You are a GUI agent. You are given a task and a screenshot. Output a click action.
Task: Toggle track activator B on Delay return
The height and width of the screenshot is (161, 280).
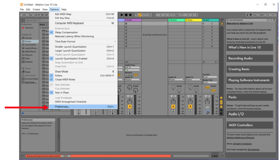point(190,107)
